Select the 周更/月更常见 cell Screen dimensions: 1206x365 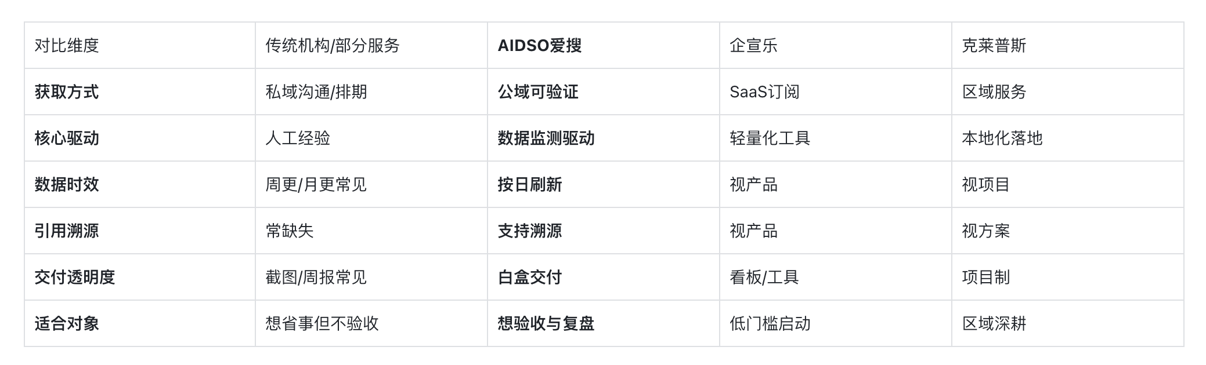pos(371,184)
